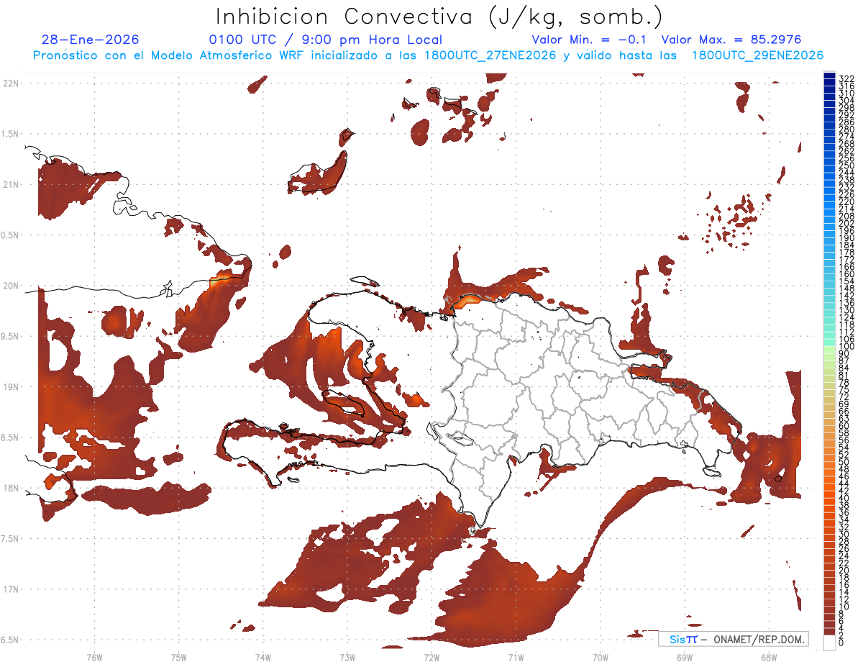
Task: Click the white swatch at the color scale bottom
Action: (x=830, y=642)
